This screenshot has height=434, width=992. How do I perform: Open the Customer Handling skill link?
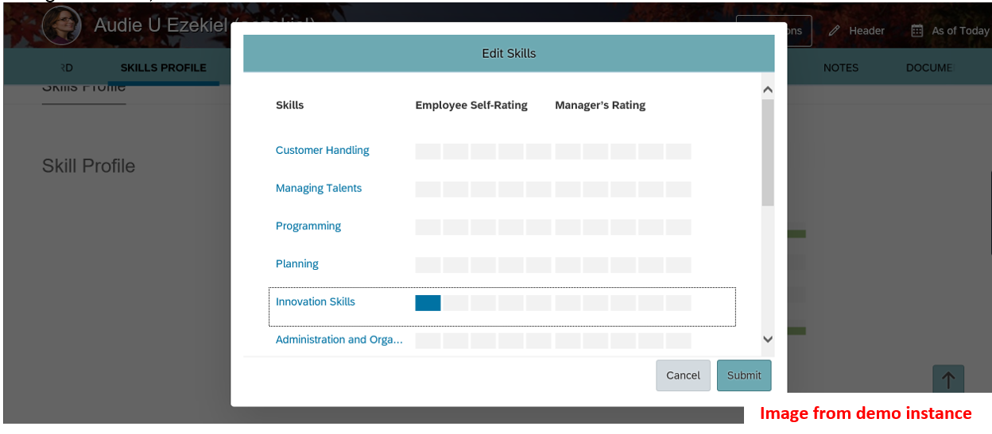[x=323, y=150]
